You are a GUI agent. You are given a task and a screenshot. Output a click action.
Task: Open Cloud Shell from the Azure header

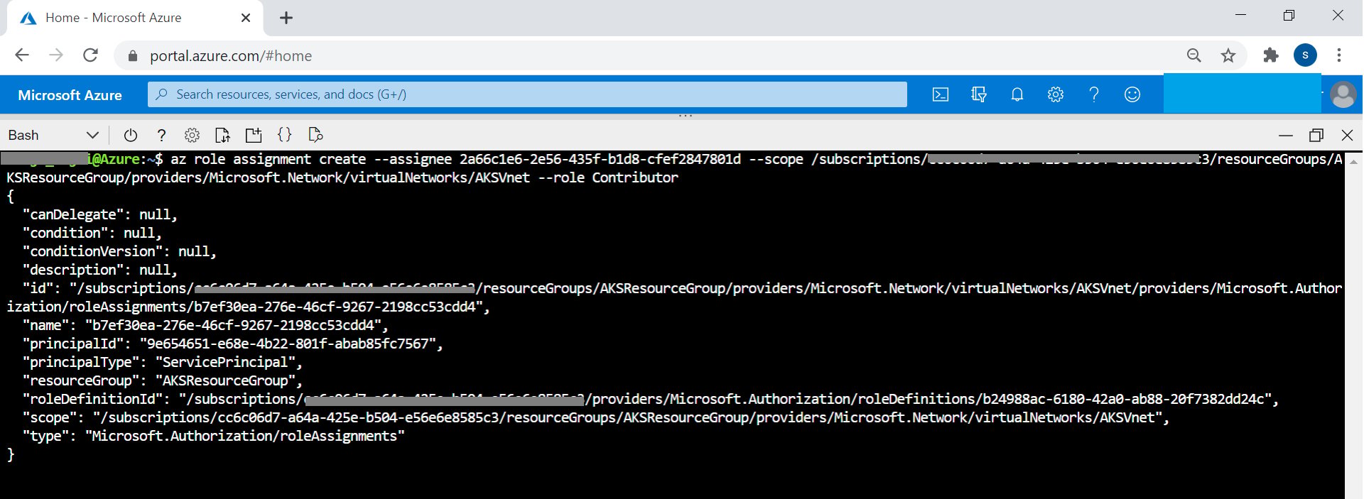coord(940,94)
